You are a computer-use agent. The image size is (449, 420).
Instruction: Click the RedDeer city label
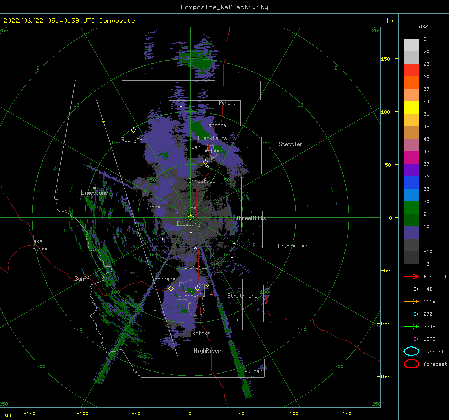pyautogui.click(x=212, y=151)
